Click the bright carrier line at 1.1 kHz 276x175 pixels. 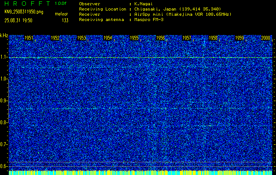click(140, 57)
